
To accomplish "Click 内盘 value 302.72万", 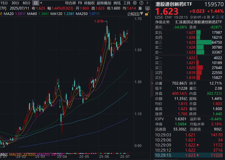I will point(214,93).
